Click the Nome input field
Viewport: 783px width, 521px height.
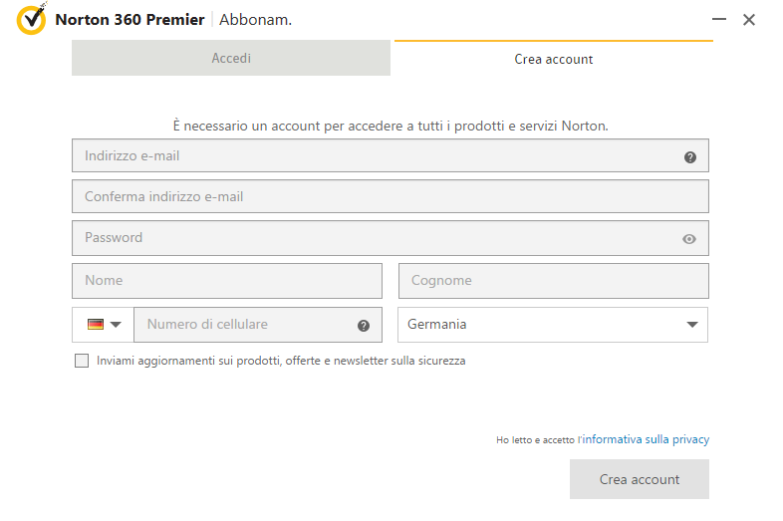[227, 281]
